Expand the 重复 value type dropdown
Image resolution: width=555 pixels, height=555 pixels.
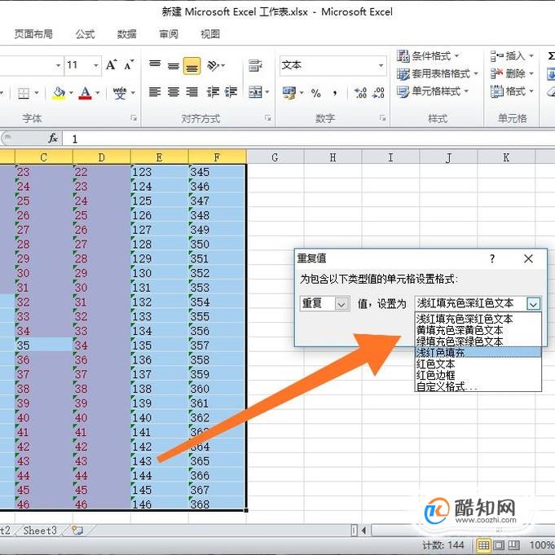pos(341,304)
